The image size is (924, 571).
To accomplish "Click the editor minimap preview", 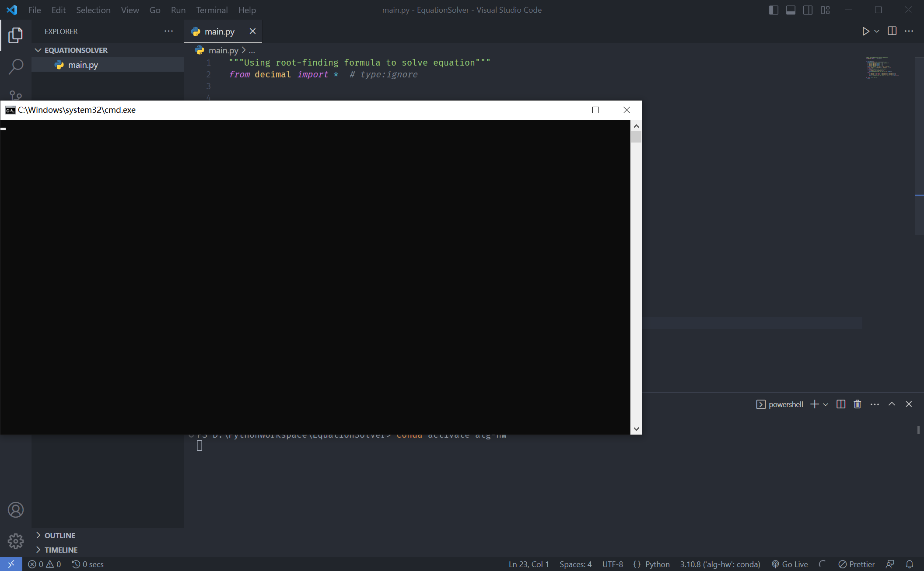I will (882, 68).
